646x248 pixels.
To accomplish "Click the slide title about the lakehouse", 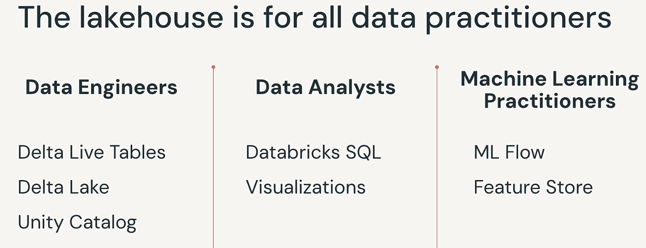I will (314, 18).
